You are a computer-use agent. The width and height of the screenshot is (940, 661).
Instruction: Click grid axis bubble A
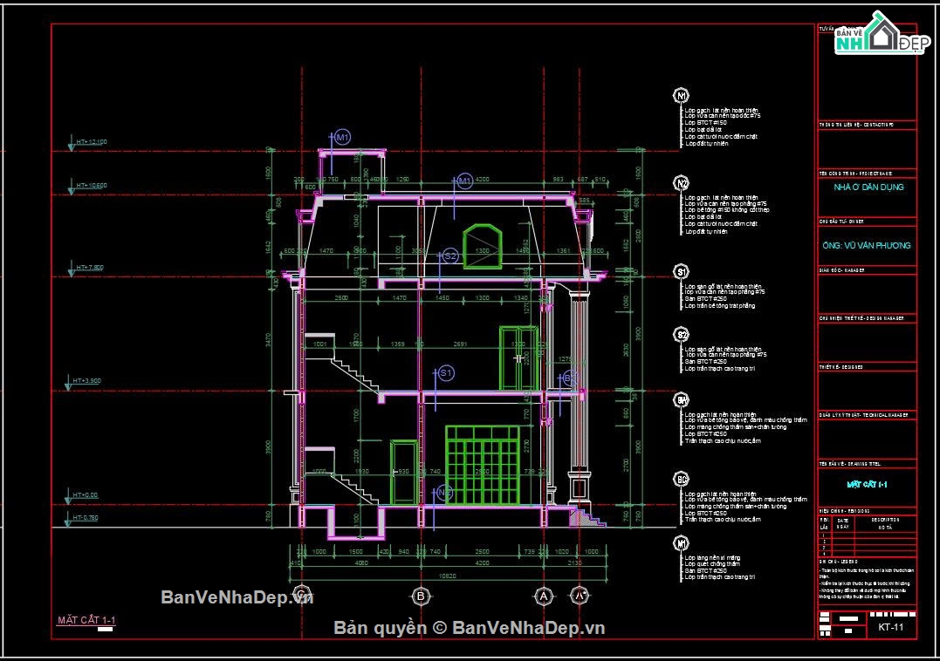click(x=544, y=596)
